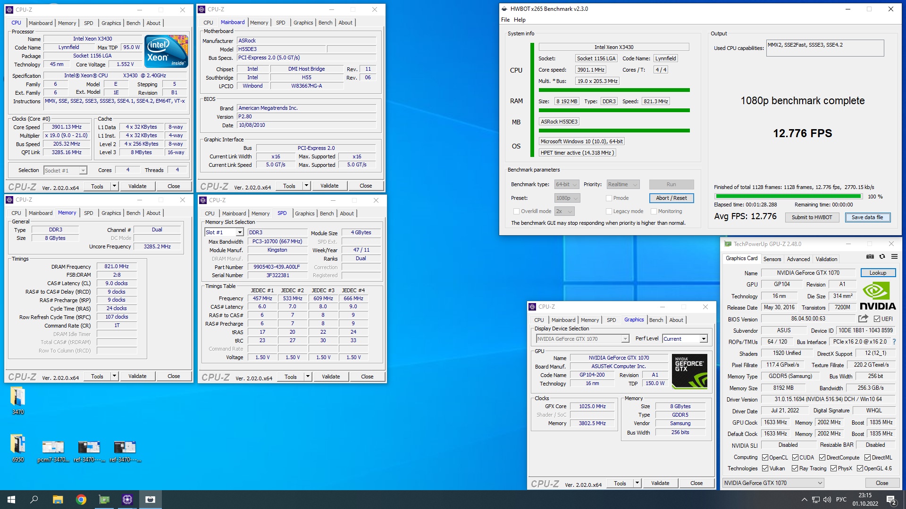Open Overkill 2x dropdown

pyautogui.click(x=564, y=212)
